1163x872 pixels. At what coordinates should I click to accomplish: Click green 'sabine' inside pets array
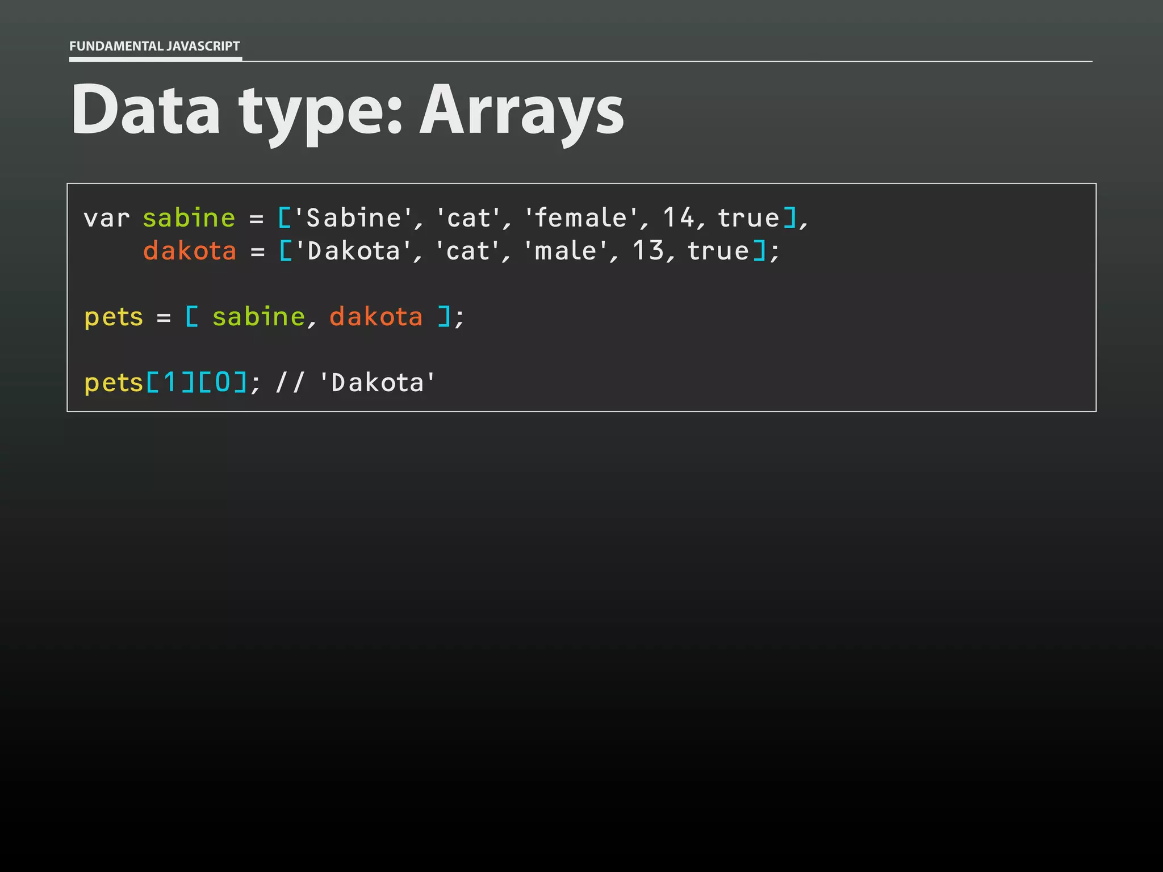pos(259,317)
